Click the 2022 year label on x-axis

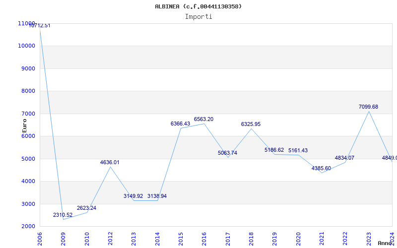pos(345,239)
